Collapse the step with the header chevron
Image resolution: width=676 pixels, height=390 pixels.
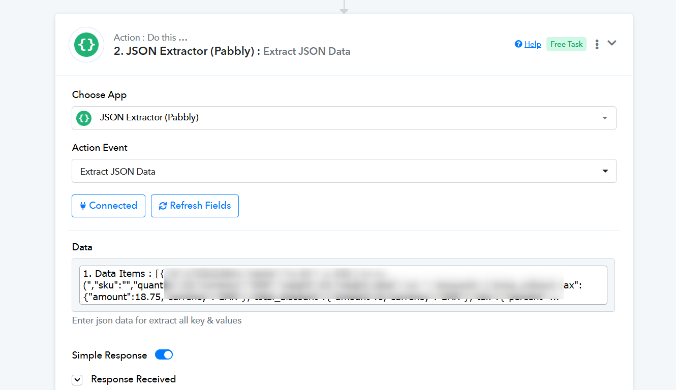pyautogui.click(x=612, y=43)
